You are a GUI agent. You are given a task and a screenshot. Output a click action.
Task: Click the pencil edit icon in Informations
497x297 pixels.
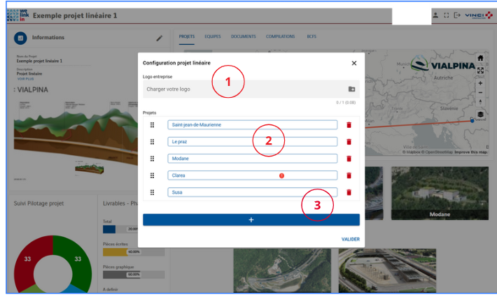[x=159, y=38]
